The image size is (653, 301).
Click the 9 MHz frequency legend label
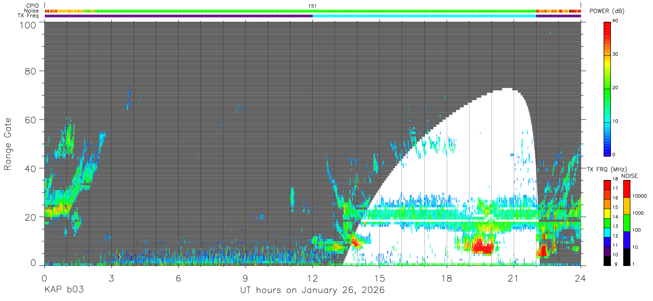pyautogui.click(x=615, y=264)
